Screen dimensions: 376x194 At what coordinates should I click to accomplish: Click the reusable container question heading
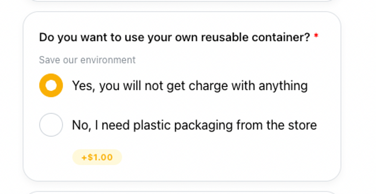pos(174,38)
